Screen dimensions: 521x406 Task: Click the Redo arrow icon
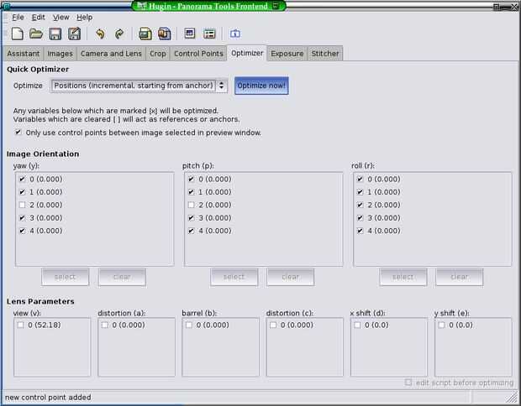pos(119,34)
